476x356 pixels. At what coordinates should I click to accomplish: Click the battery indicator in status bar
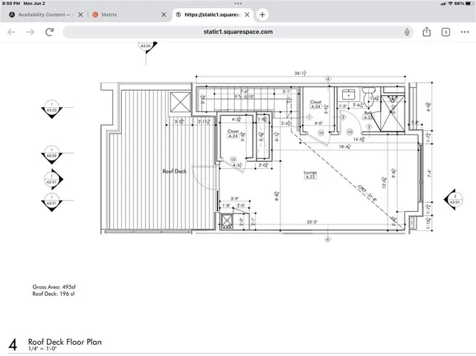(466, 4)
